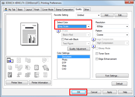This screenshot has width=135, height=97.
Task: Click the single stack of pages icon
Action: [10, 68]
